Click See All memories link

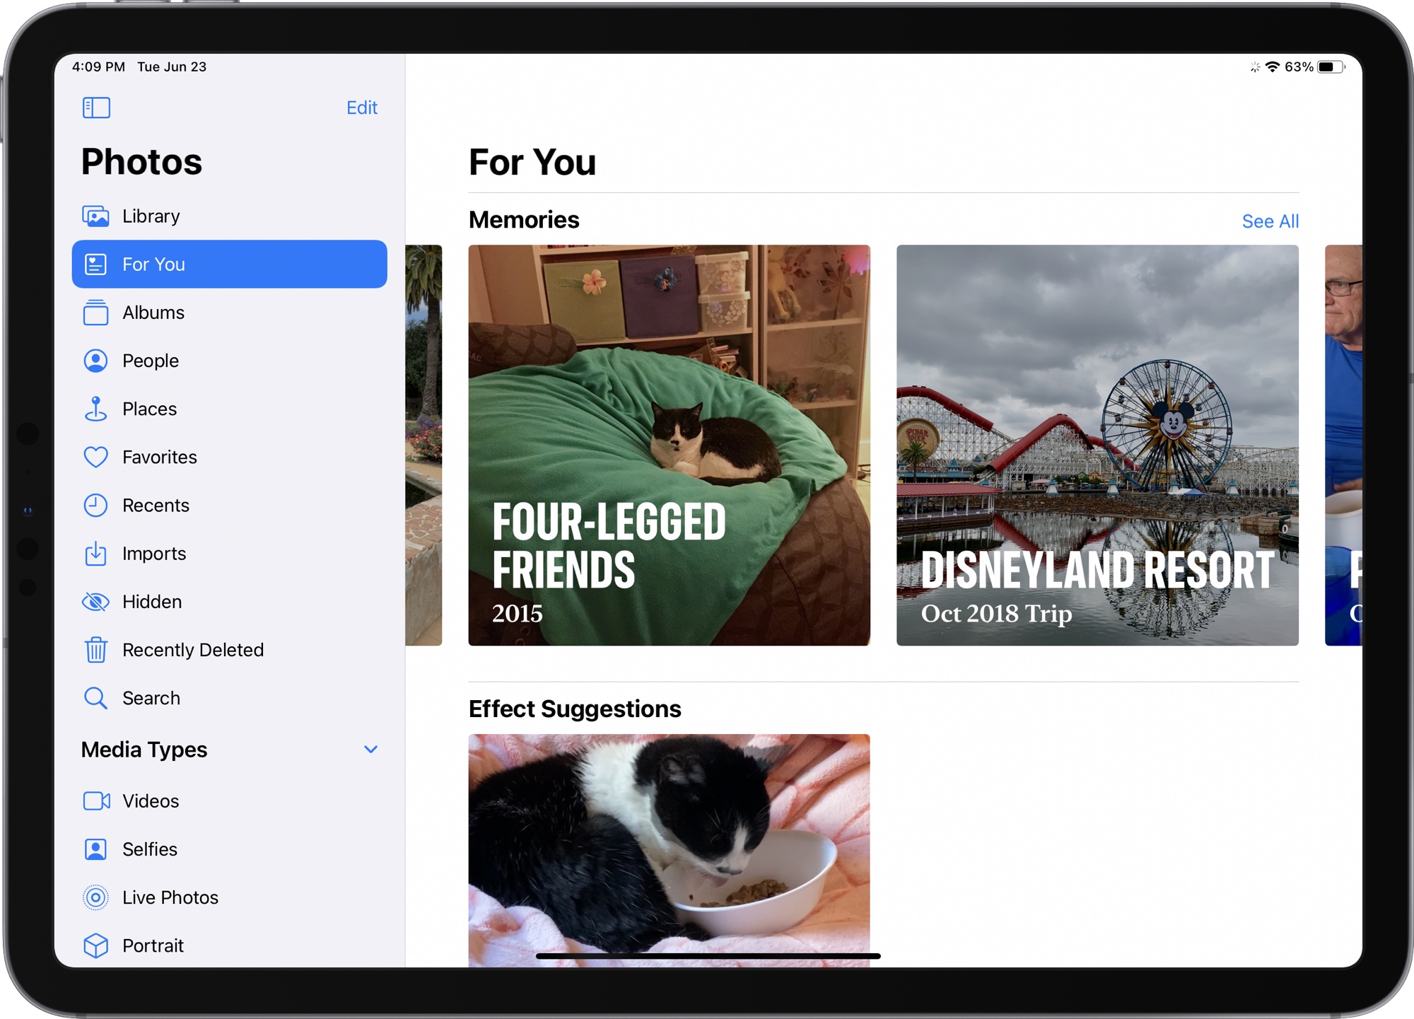1270,221
